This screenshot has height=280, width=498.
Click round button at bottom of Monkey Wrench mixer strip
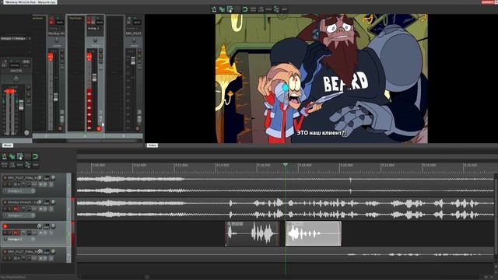[61, 128]
